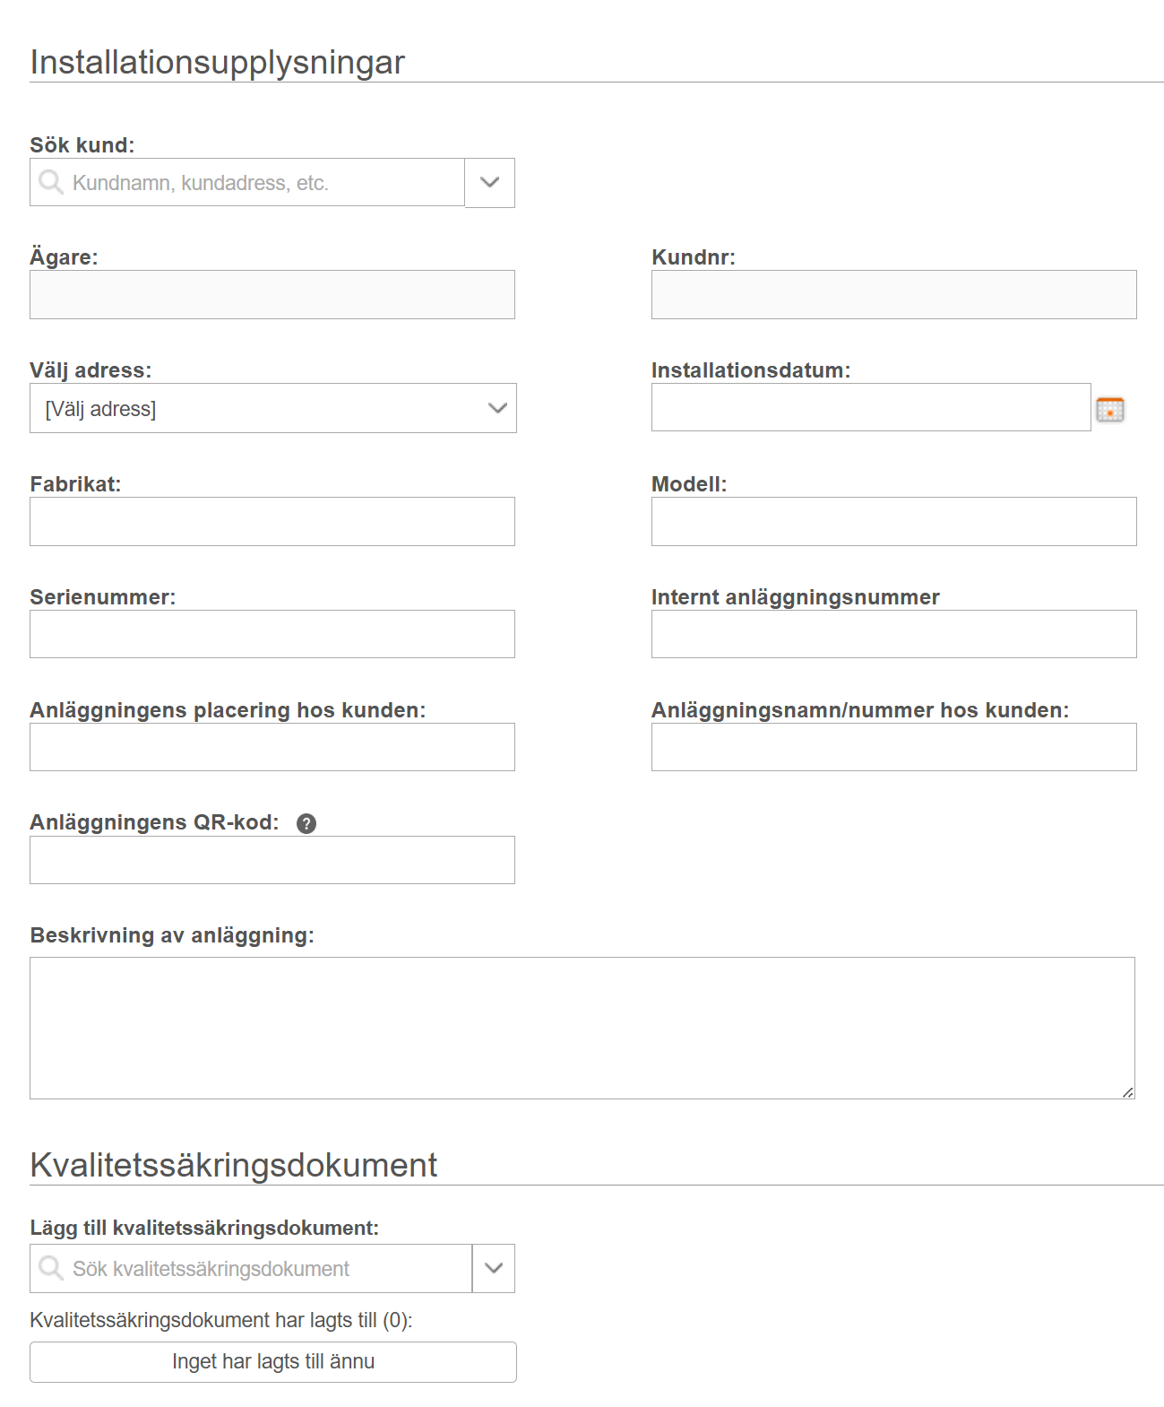Click the Beskrivning av anläggning text area
The image size is (1164, 1407).
(582, 1028)
